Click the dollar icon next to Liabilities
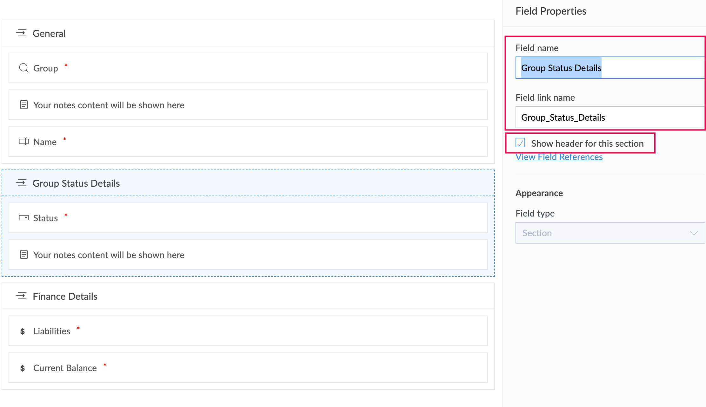 (x=23, y=331)
